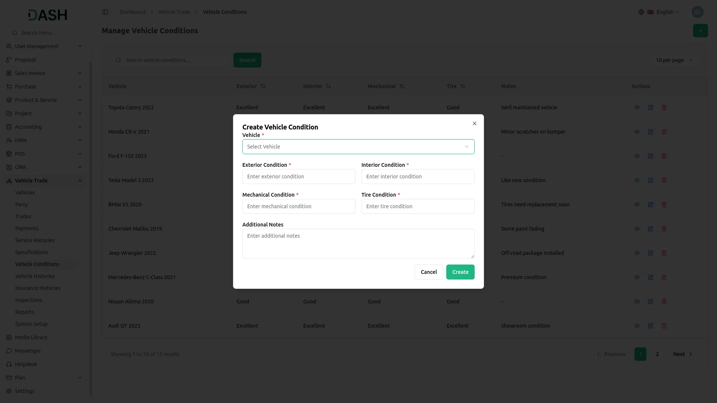Open the 10 per page dropdown
Screen dimensions: 717x403
tap(674, 60)
